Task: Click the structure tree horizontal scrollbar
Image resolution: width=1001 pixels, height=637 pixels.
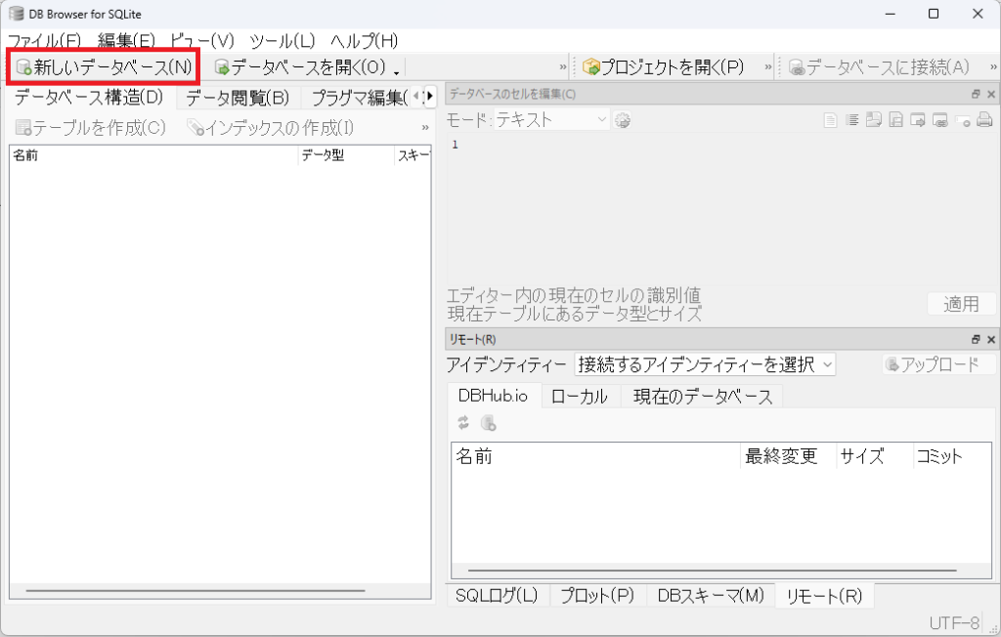Action: coord(196,591)
